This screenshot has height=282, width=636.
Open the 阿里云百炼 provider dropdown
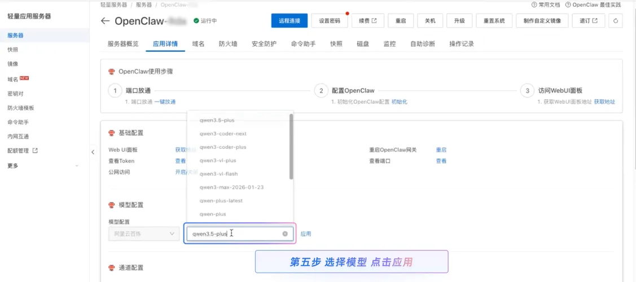144,234
